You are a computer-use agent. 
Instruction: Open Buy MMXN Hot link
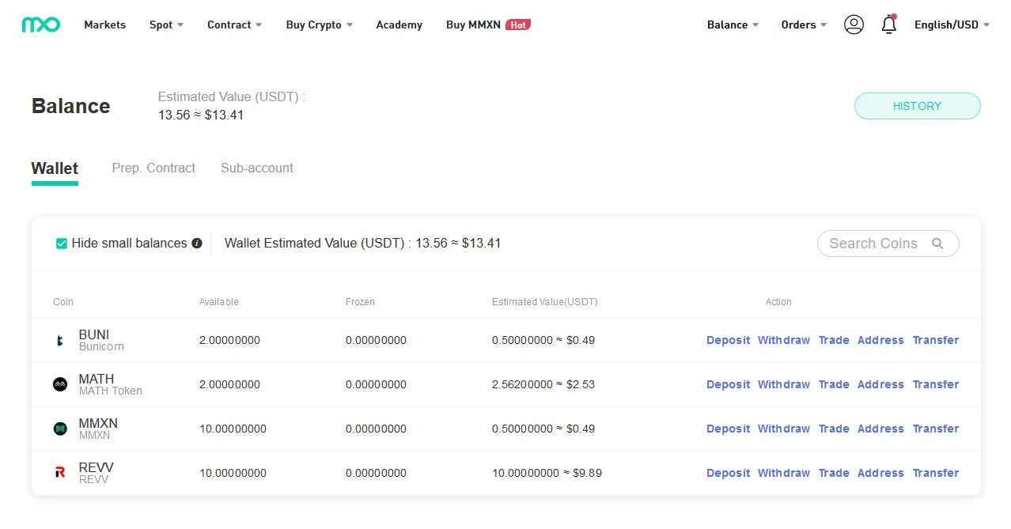point(488,25)
